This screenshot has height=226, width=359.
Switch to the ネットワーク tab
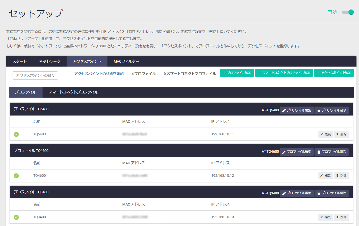(50, 61)
